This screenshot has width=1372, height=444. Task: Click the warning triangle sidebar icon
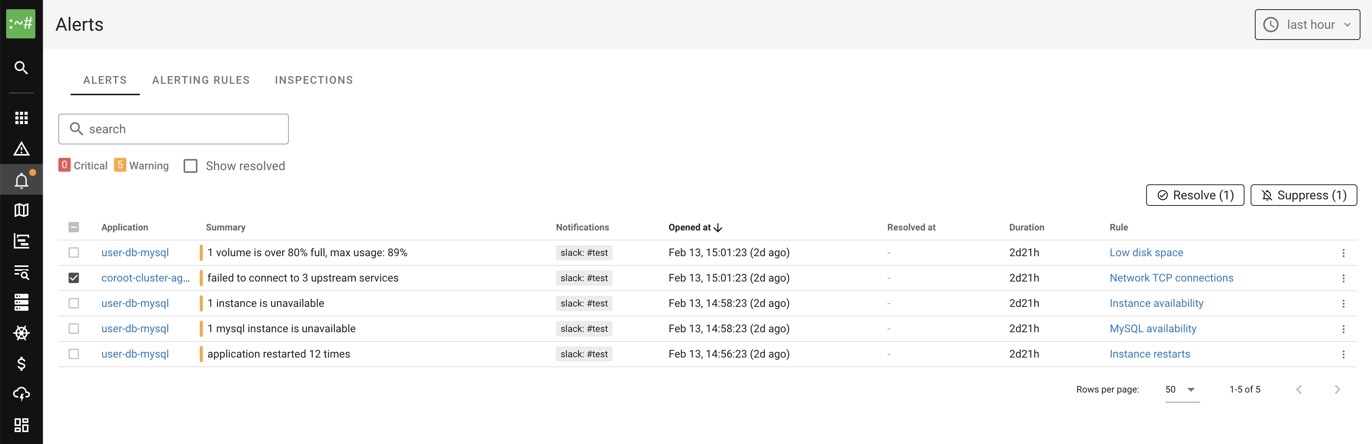pos(21,149)
